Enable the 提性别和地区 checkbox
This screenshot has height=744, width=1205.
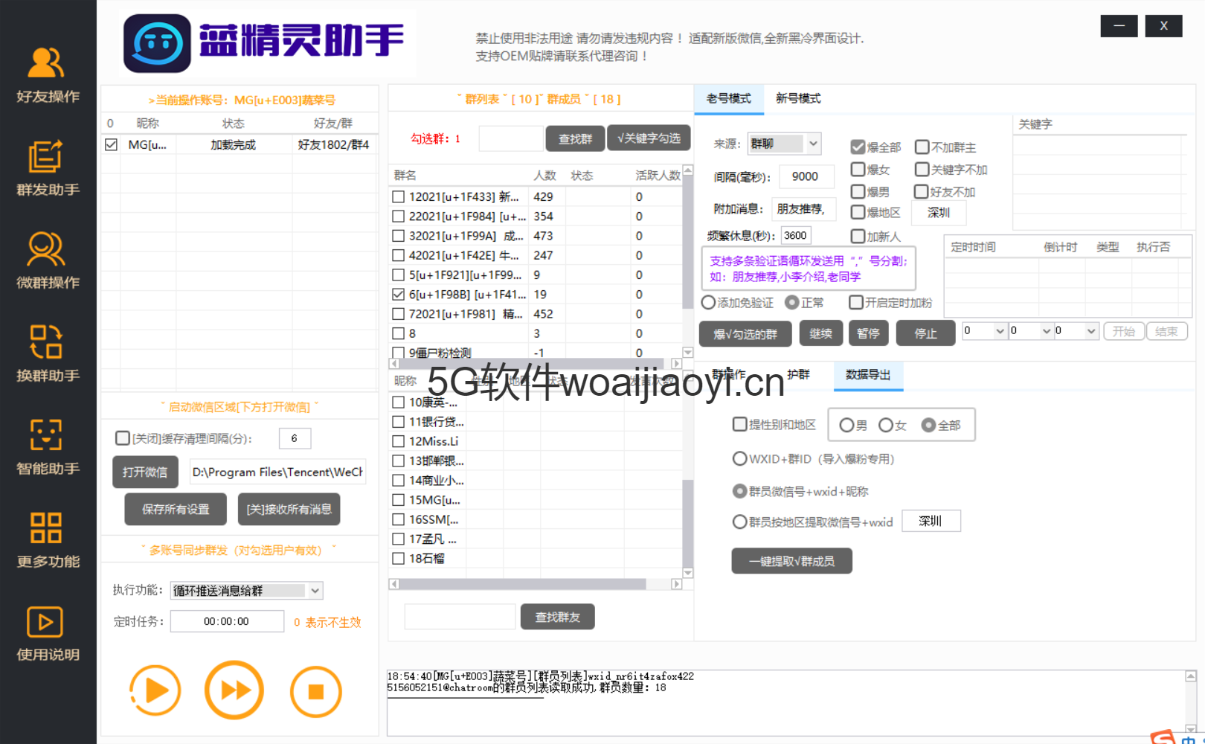(x=740, y=424)
